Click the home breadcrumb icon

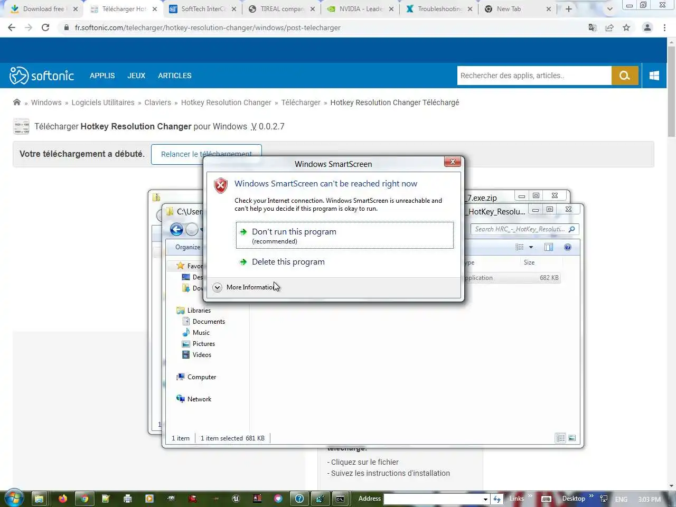(x=17, y=102)
